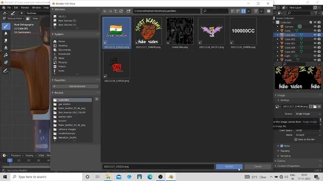The width and height of the screenshot is (323, 181).
Task: Toggle visibility eye for Cube.002
Action: pos(315,39)
